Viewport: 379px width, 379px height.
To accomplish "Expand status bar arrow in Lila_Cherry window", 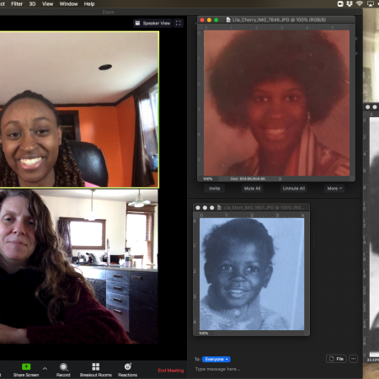I will pos(280,179).
